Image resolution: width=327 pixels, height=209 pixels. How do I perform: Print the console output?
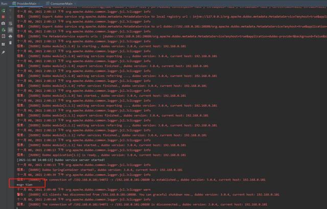click(x=10, y=36)
